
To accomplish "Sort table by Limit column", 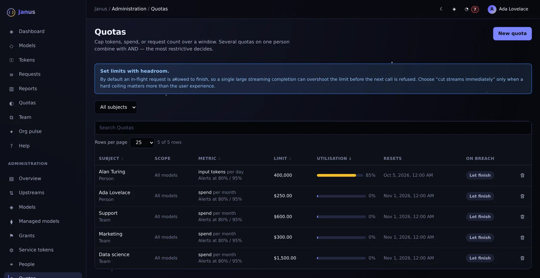I will (282, 159).
